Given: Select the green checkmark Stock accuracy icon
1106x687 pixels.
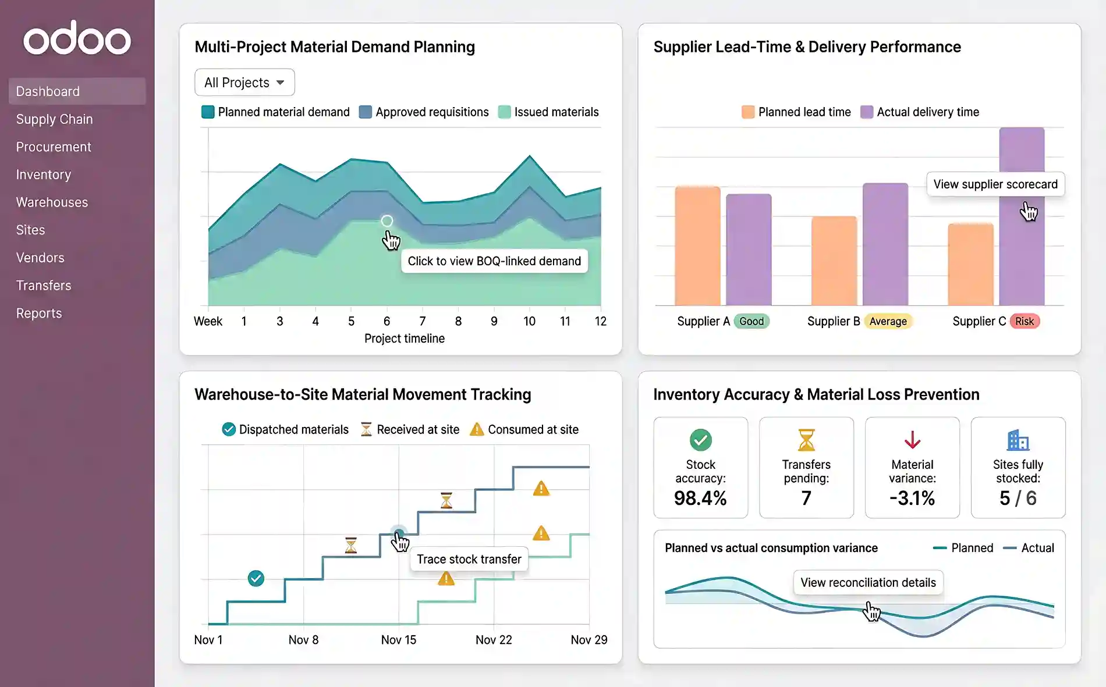Looking at the screenshot, I should pos(700,440).
